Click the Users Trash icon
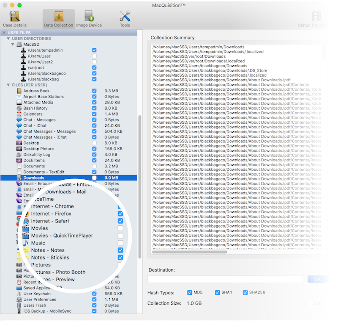Screen dimensions: 338x336 click(x=19, y=305)
